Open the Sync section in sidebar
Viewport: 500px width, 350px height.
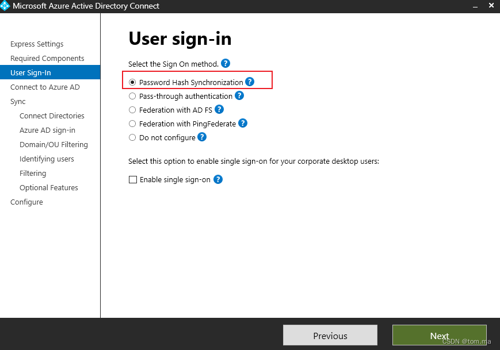click(18, 102)
